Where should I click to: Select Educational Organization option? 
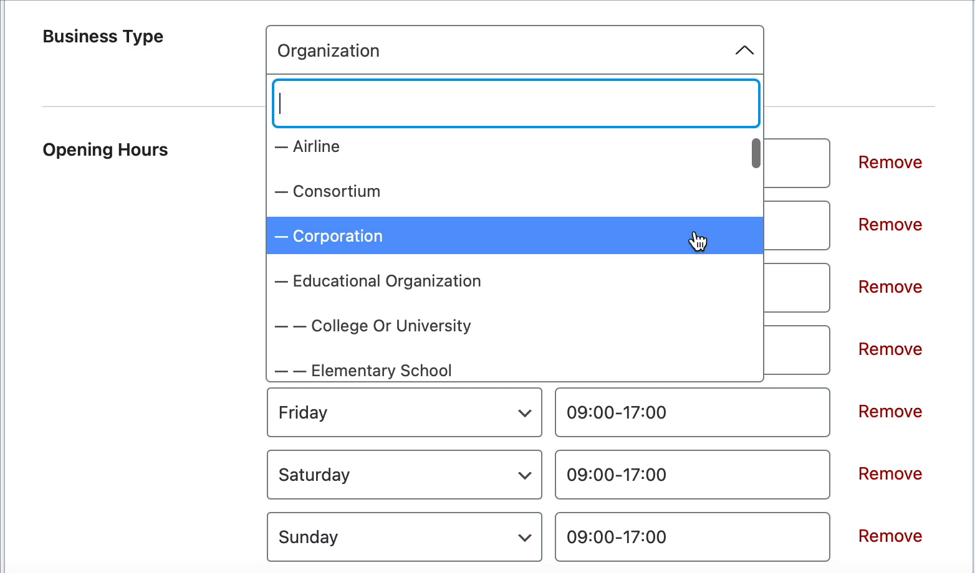tap(387, 282)
